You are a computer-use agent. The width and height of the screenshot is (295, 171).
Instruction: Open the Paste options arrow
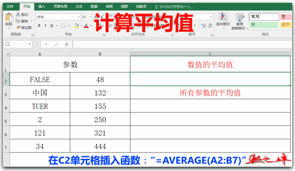coord(9,28)
